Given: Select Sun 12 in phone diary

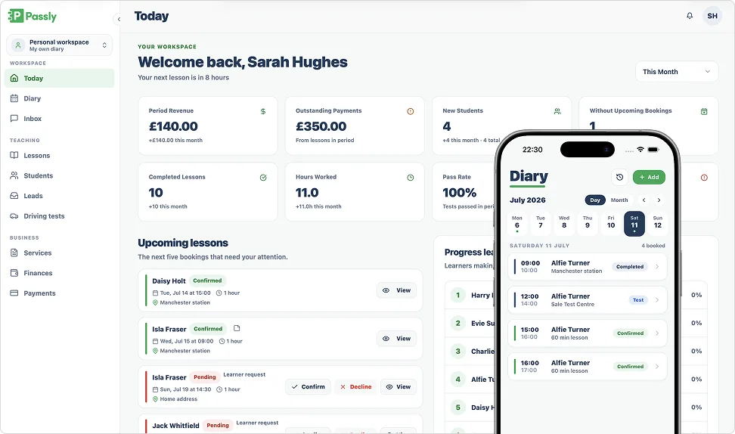Looking at the screenshot, I should point(658,224).
